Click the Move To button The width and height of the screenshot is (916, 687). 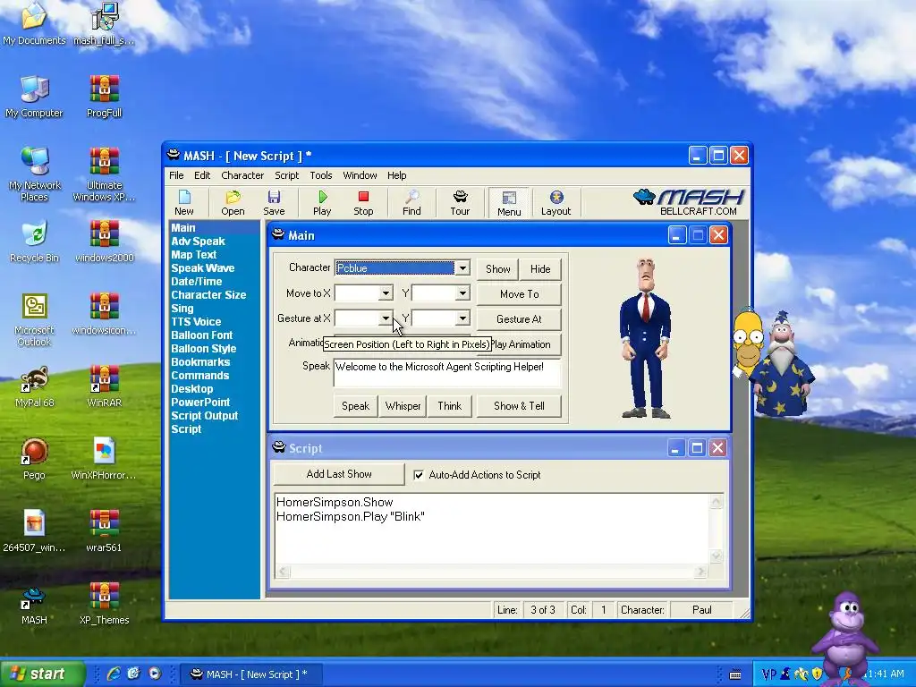click(520, 293)
